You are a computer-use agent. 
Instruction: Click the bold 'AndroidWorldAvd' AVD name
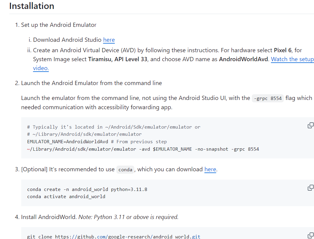(x=243, y=59)
